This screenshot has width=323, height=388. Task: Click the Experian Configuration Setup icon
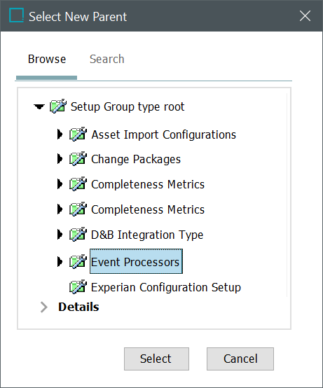[78, 287]
